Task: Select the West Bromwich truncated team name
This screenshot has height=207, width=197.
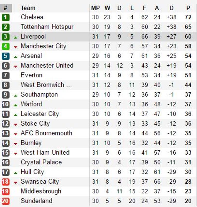Action: pos(46,85)
